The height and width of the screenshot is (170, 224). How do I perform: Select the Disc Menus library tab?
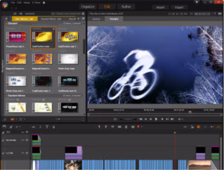click(x=24, y=19)
